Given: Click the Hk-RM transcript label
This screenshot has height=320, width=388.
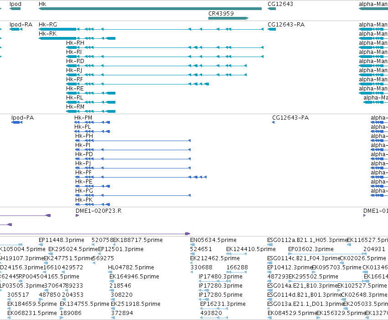Looking at the screenshot, I should pyautogui.click(x=75, y=107).
